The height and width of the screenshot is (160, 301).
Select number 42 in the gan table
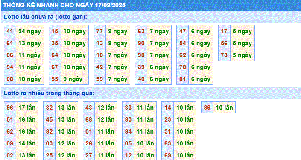100,67
